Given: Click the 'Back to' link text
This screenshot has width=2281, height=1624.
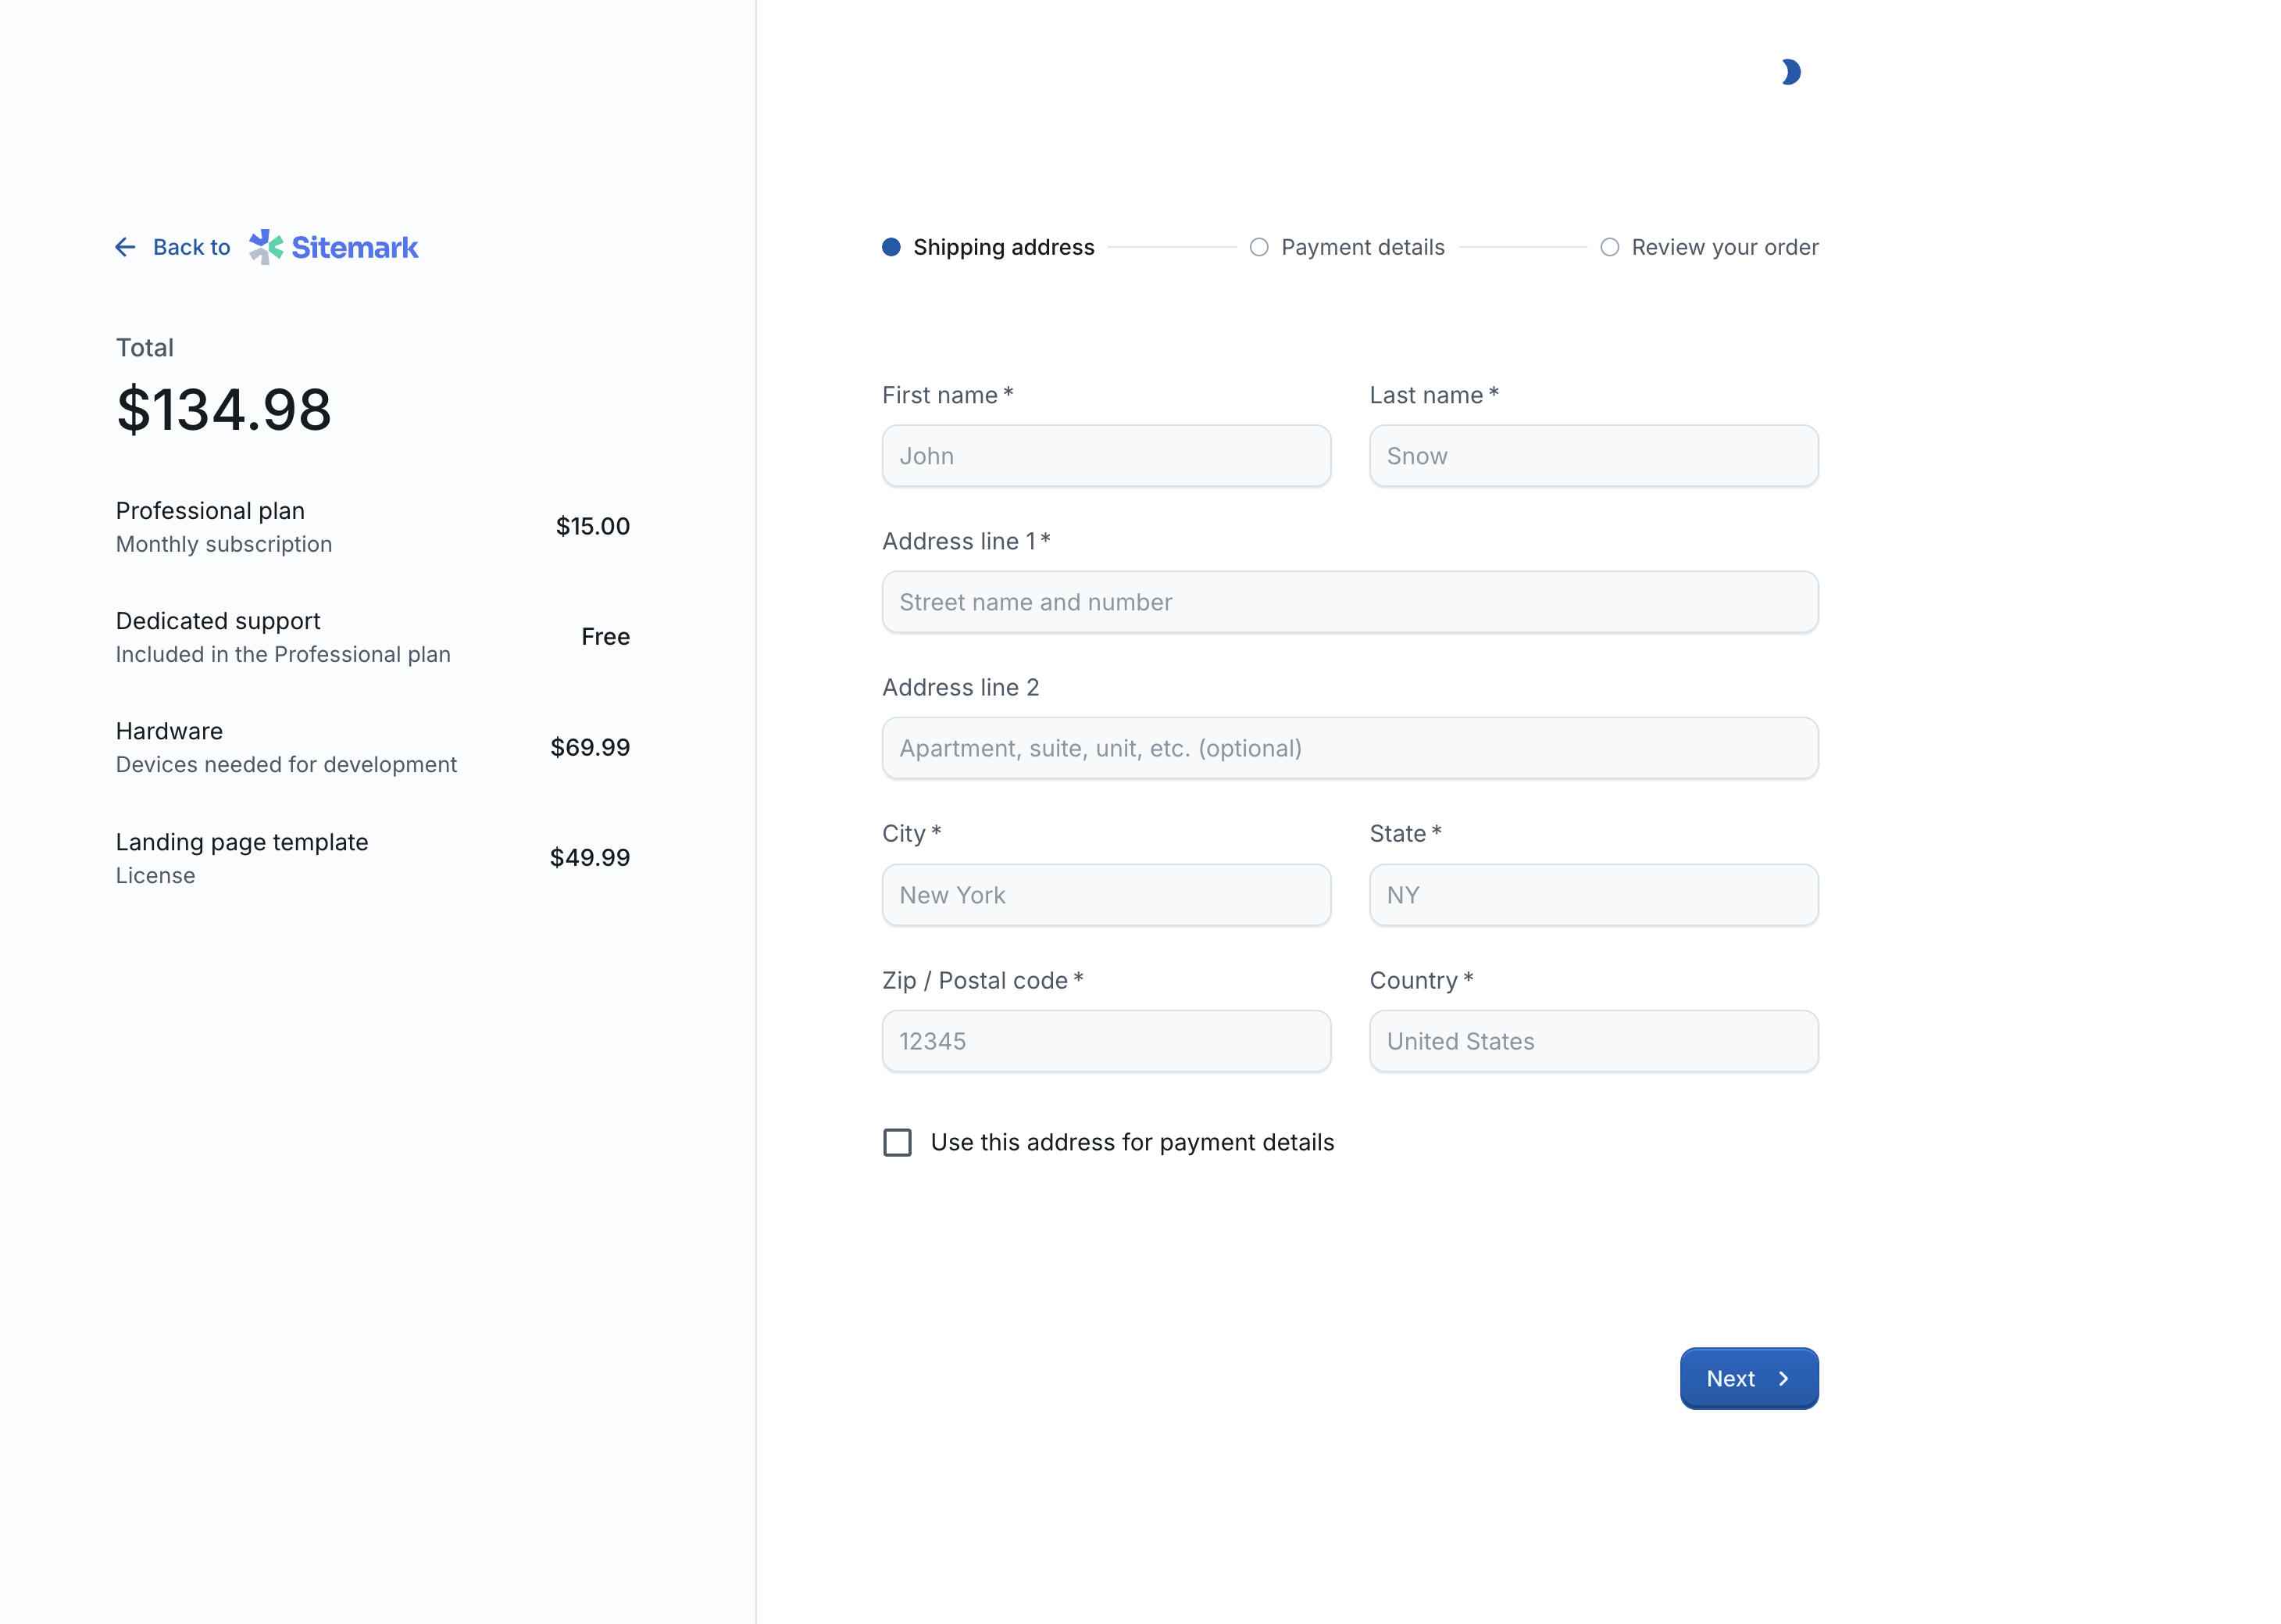Looking at the screenshot, I should [191, 247].
